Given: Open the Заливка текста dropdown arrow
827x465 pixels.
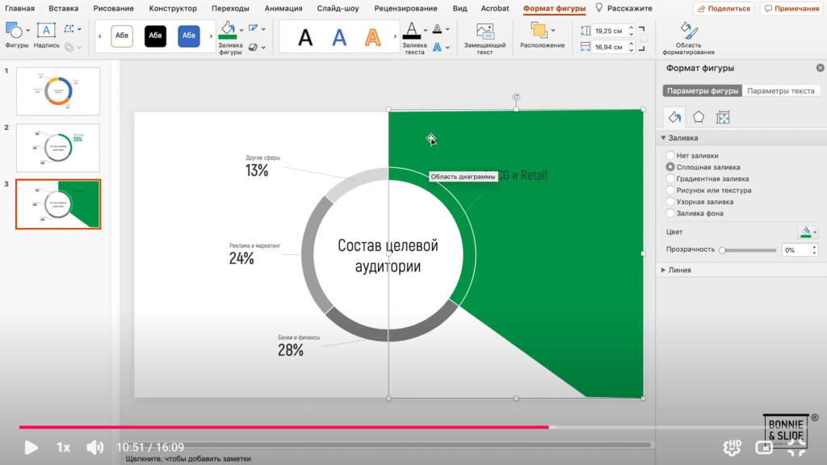Looking at the screenshot, I should pos(425,30).
